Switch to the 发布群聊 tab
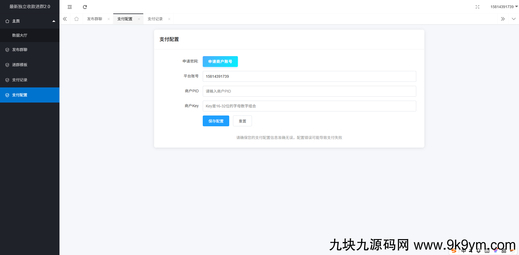This screenshot has width=519, height=255. [x=94, y=19]
